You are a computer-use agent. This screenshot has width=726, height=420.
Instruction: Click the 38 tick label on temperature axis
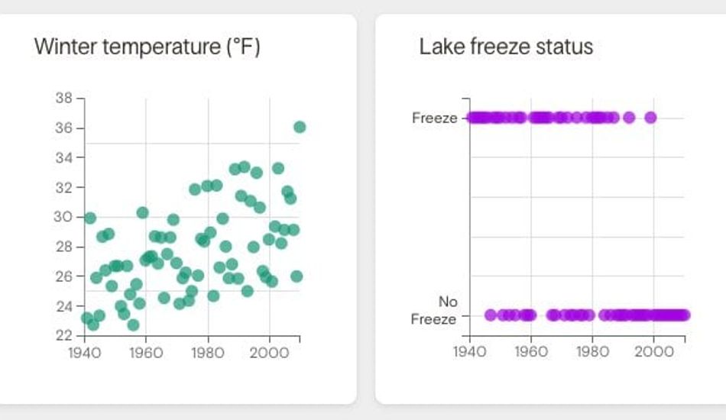[63, 99]
